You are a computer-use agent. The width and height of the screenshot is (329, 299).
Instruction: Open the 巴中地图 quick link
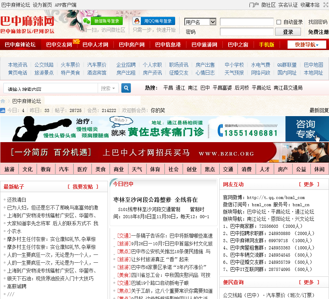click(x=314, y=65)
